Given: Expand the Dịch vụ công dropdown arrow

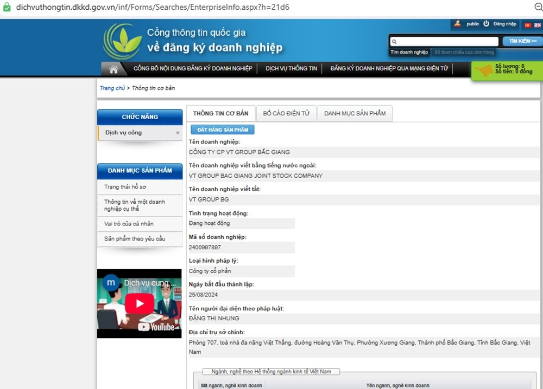Looking at the screenshot, I should [177, 133].
